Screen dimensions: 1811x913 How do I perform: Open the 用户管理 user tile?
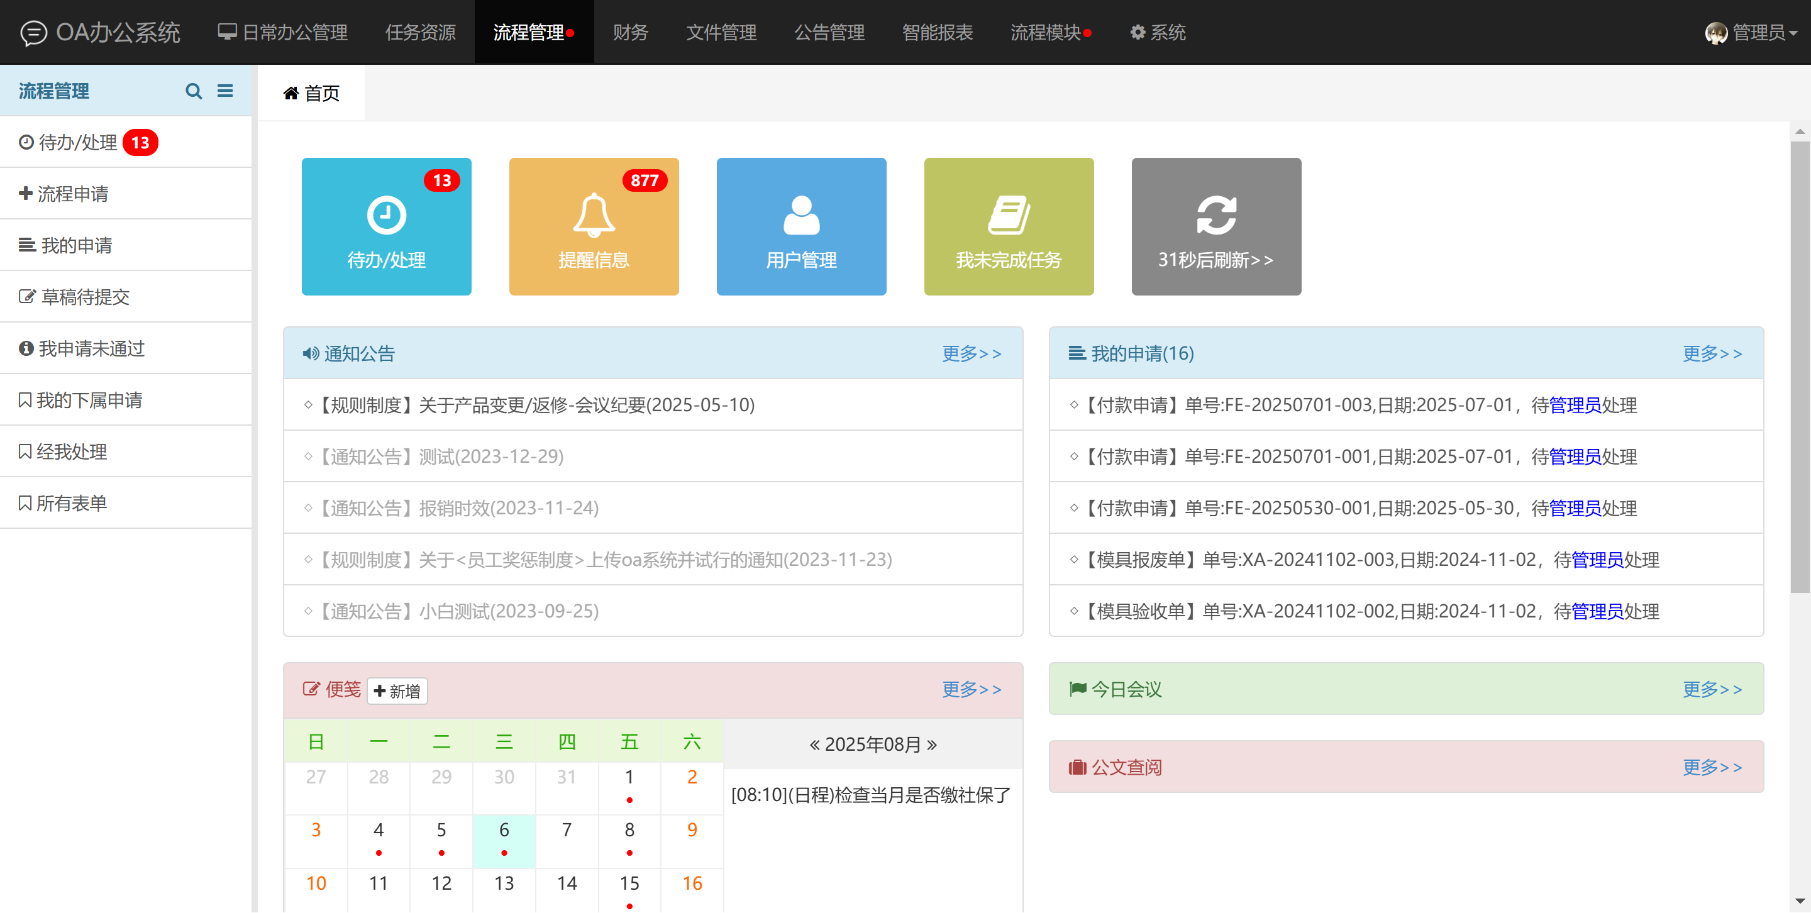(800, 226)
